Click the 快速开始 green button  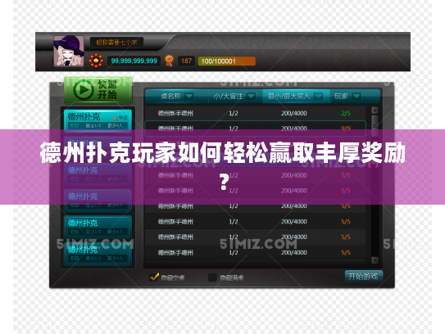(x=98, y=90)
